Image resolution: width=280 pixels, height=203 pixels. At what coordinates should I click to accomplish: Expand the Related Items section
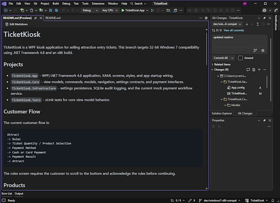point(212,65)
